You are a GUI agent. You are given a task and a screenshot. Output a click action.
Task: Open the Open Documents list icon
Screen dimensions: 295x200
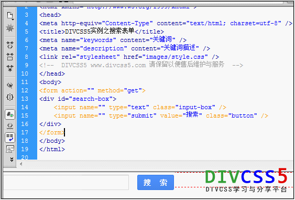10,16
